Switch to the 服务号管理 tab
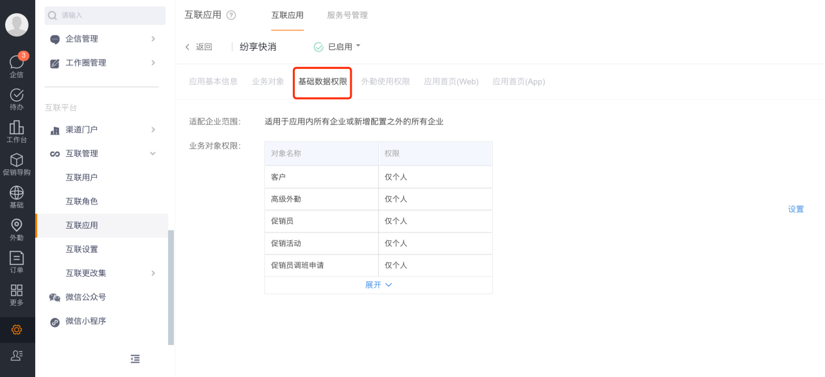The width and height of the screenshot is (825, 377). pyautogui.click(x=347, y=15)
